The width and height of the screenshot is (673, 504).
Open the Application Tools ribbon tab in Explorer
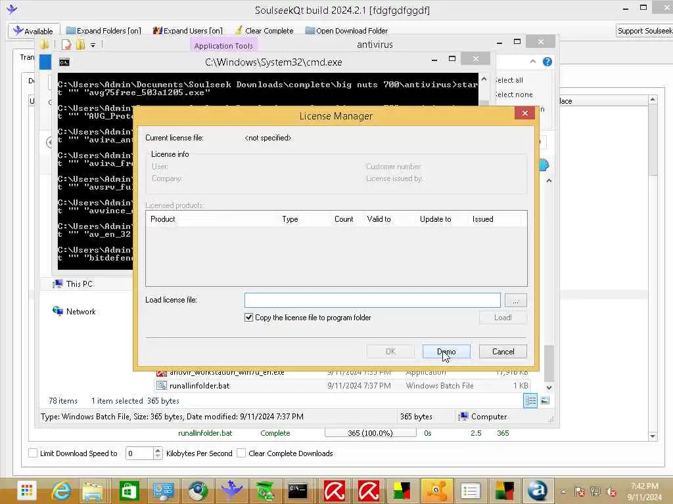(x=223, y=45)
